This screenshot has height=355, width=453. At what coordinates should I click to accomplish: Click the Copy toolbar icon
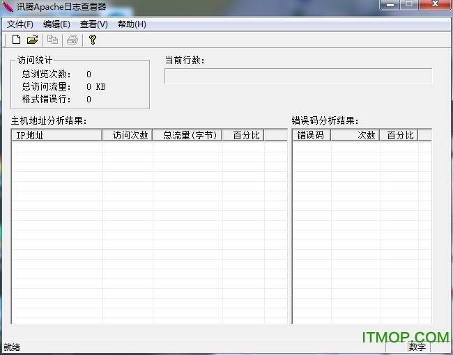pyautogui.click(x=52, y=39)
